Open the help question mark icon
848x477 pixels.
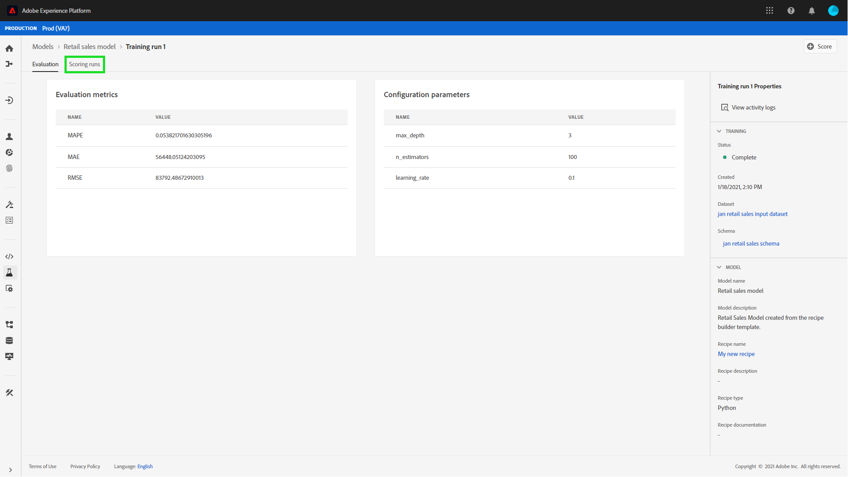(x=791, y=11)
